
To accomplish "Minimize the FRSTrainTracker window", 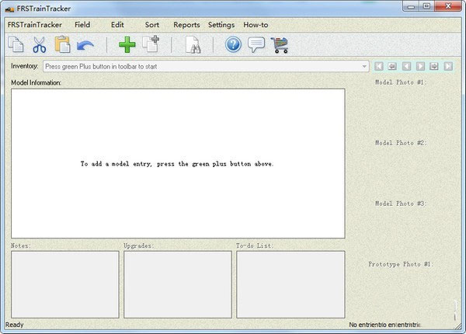I will click(412, 6).
